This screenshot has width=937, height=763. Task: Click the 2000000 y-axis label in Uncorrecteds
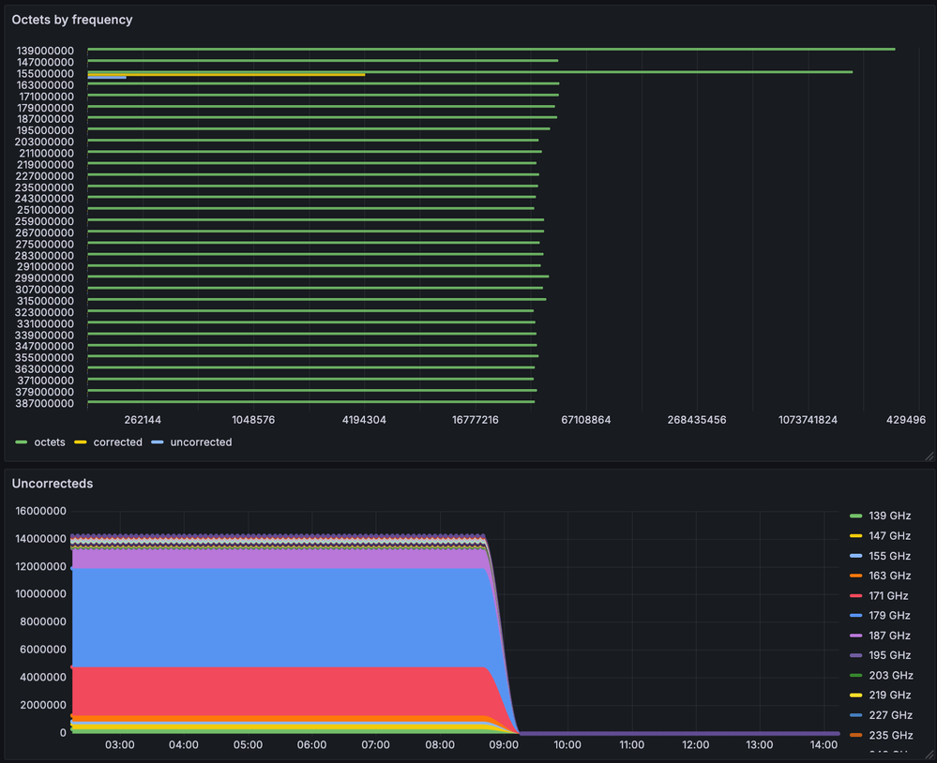43,705
